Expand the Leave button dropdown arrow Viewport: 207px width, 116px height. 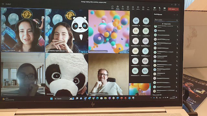coord(177,9)
